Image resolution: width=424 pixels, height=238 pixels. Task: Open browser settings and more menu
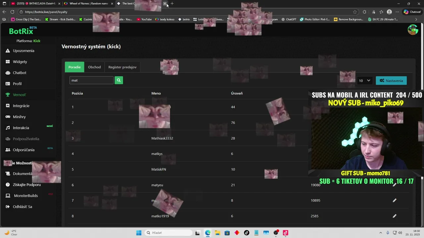pyautogui.click(x=398, y=12)
